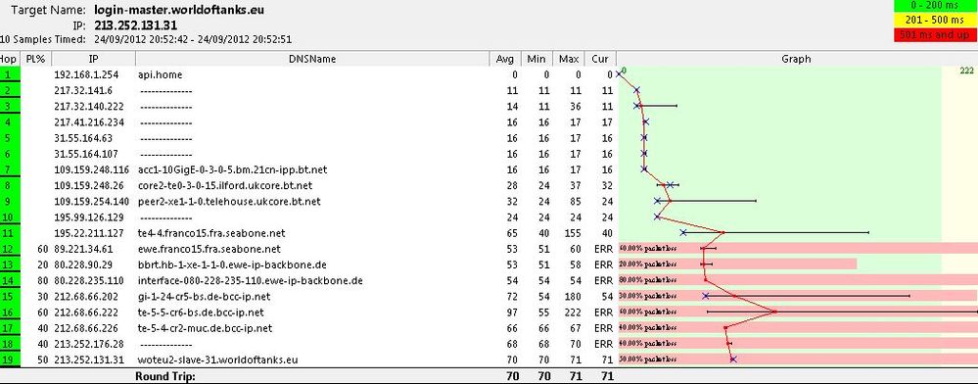Image resolution: width=978 pixels, height=384 pixels.
Task: Select hop number 5
Action: coord(10,138)
